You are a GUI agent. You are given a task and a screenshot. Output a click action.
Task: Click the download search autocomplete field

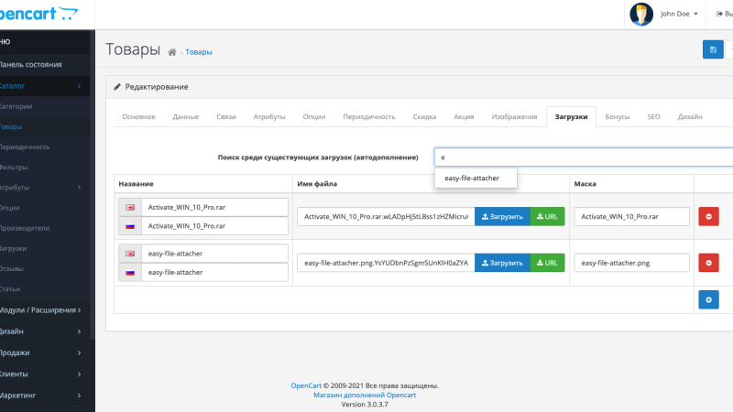(x=584, y=157)
